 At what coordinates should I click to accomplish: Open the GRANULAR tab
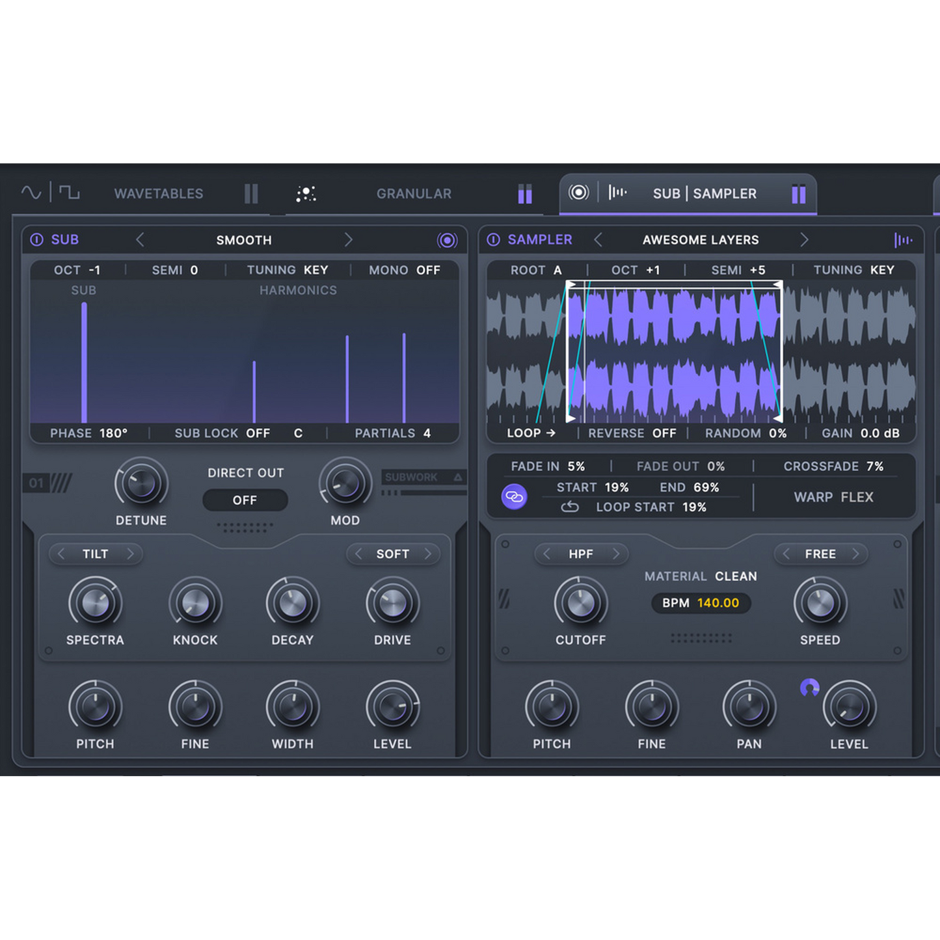coord(414,193)
